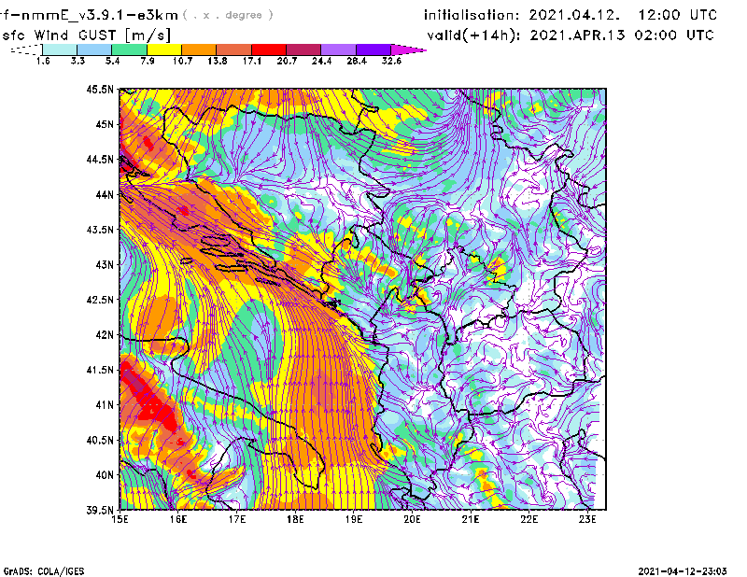
Task: Click the '15E' longitude label
Action: pos(120,519)
